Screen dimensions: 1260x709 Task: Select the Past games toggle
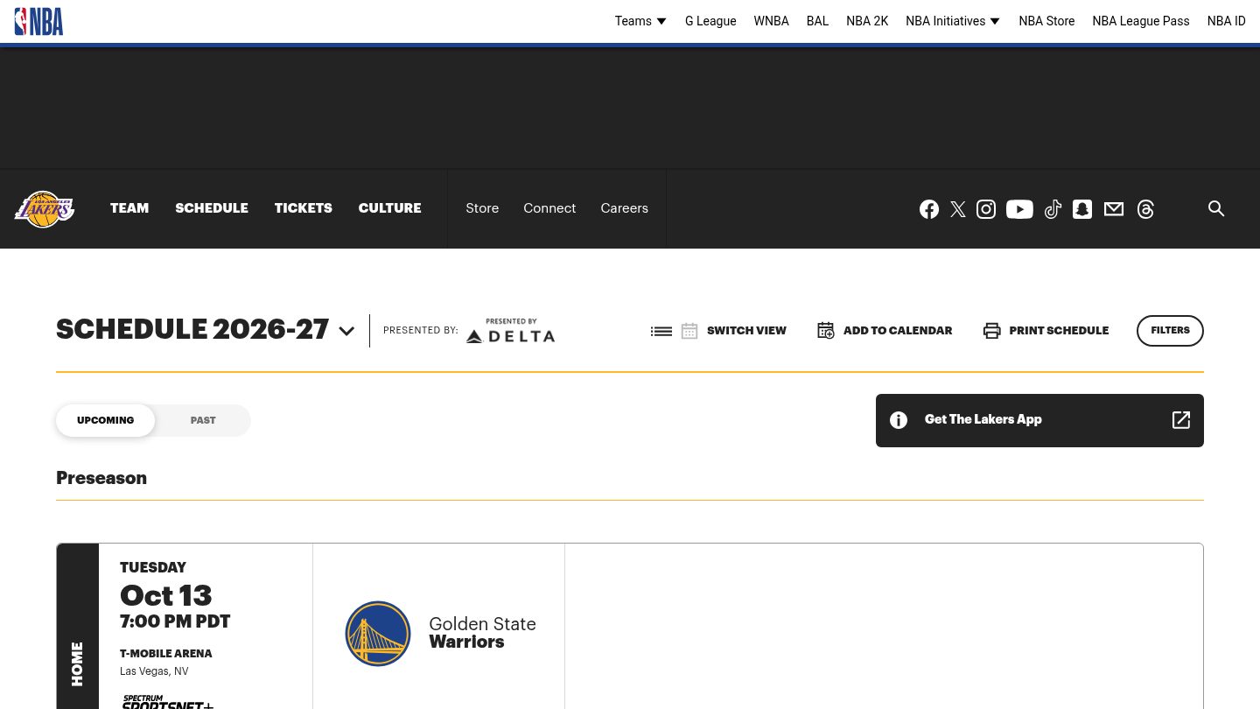[x=203, y=420]
